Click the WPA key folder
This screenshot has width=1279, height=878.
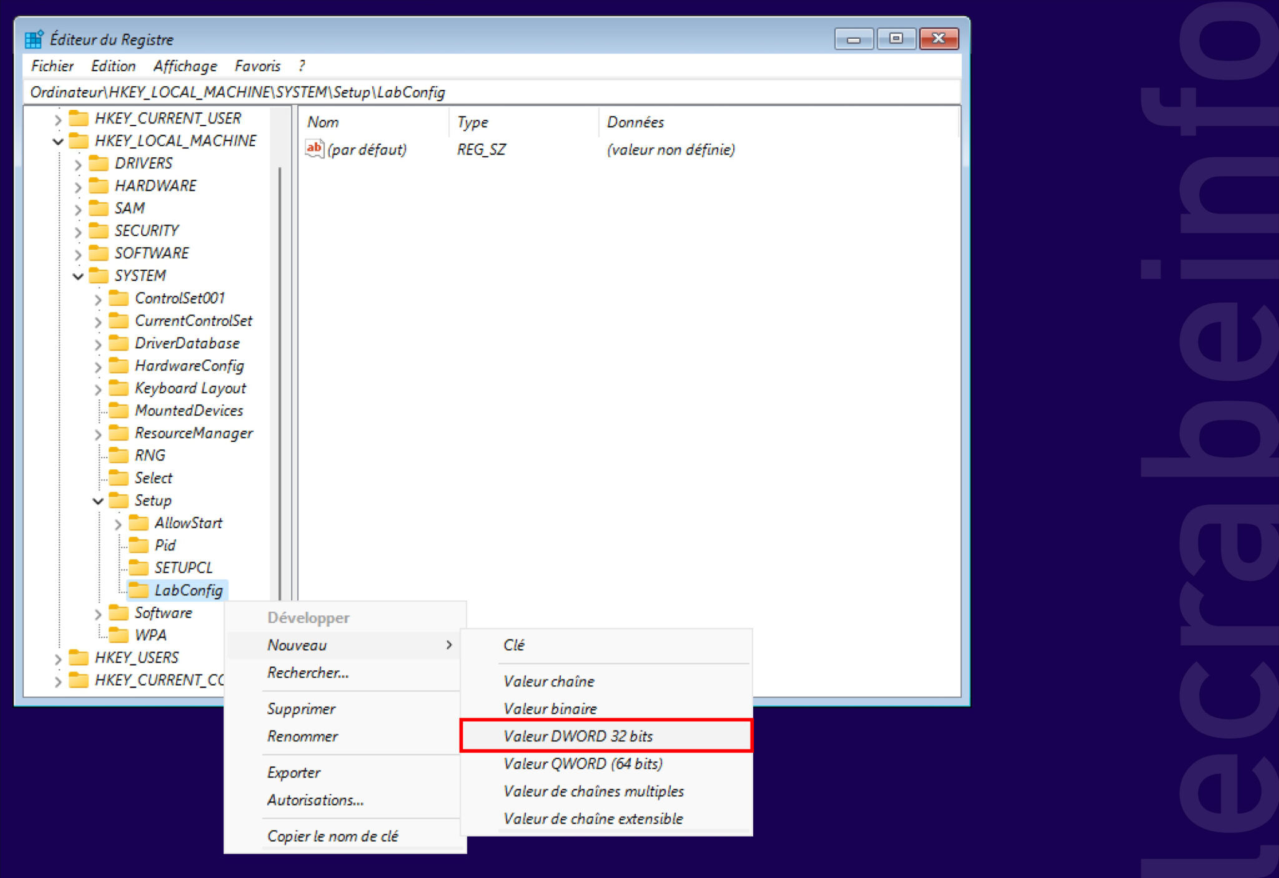coord(151,635)
